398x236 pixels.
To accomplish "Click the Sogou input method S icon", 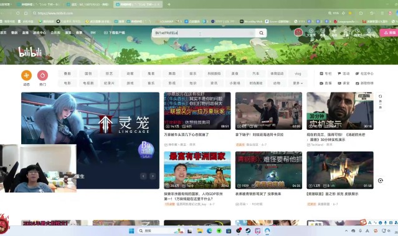I will click(x=363, y=222).
